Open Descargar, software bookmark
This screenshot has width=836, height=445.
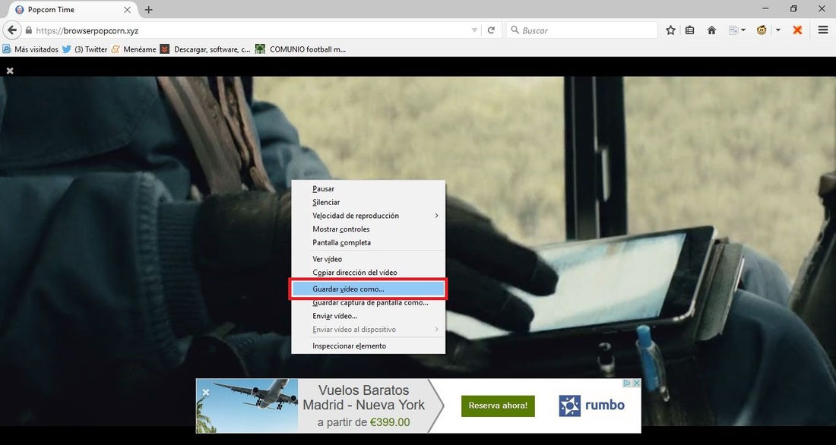point(205,49)
